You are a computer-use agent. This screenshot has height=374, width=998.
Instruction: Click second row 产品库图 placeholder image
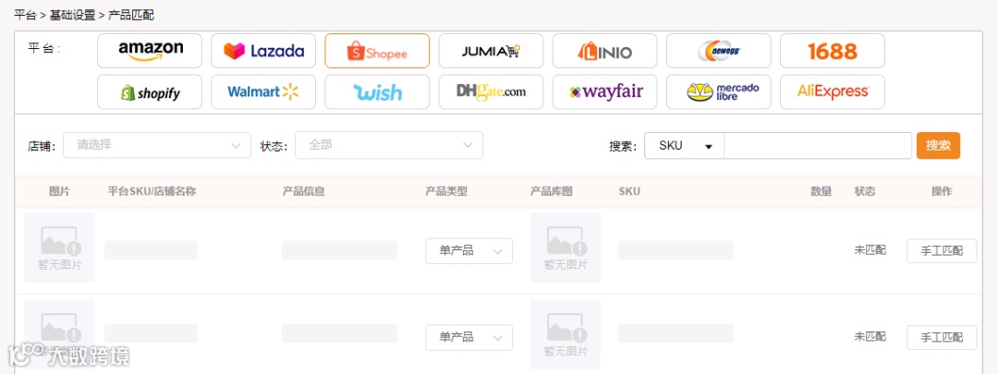tap(566, 334)
